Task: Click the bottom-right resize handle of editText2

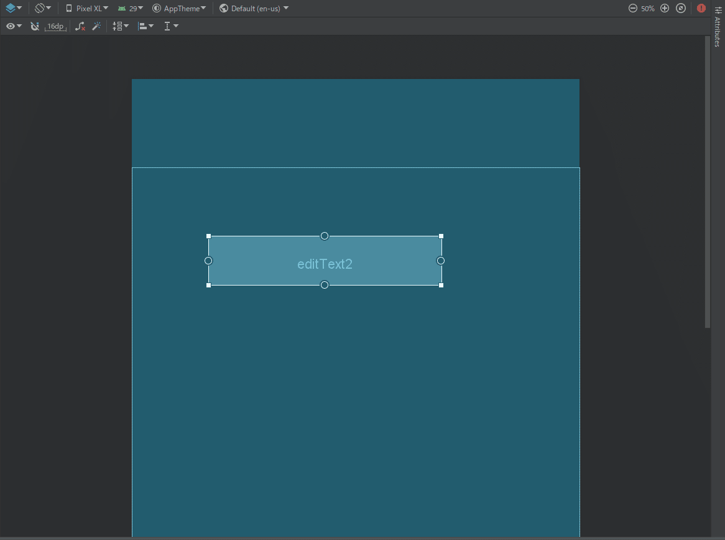Action: (x=441, y=286)
